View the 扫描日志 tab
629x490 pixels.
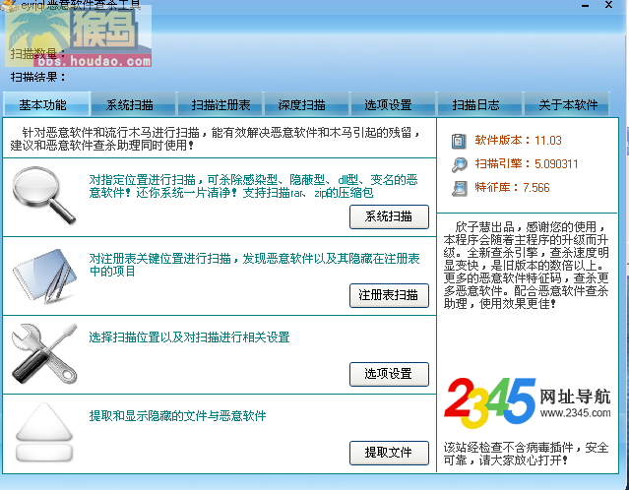[x=480, y=104]
